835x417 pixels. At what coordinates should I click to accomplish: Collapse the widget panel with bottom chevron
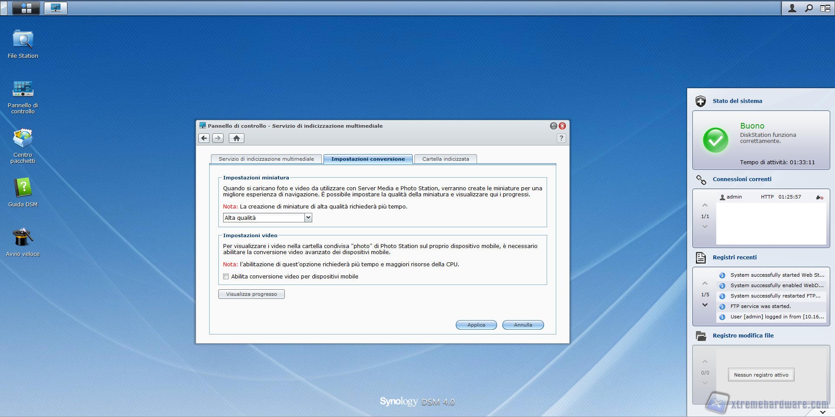[x=822, y=412]
